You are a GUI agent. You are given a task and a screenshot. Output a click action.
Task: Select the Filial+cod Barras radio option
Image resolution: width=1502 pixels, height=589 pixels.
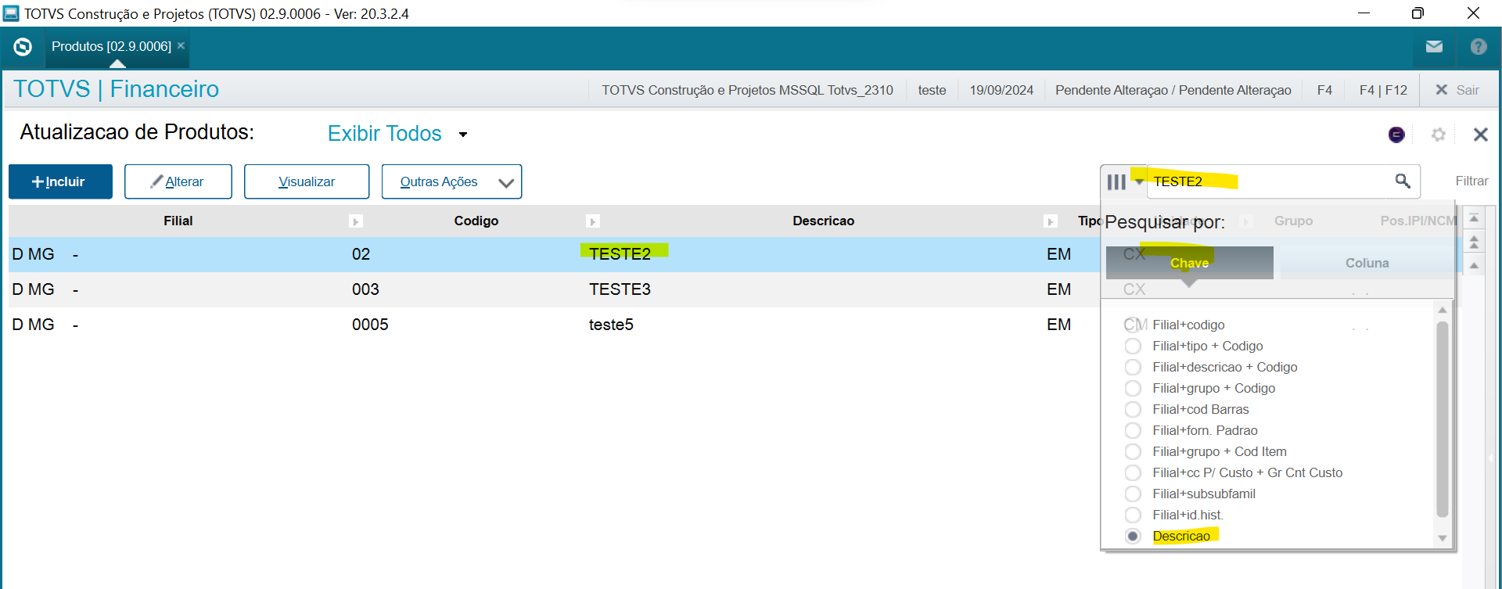point(1133,409)
